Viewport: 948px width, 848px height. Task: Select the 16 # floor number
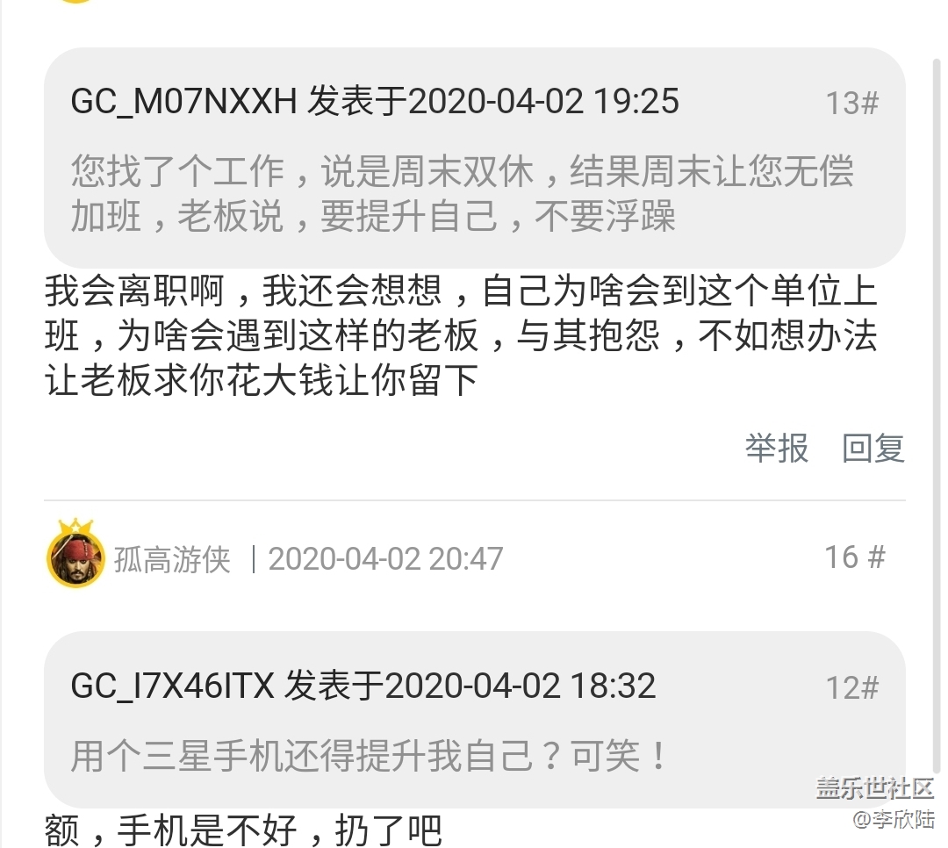[x=855, y=557]
